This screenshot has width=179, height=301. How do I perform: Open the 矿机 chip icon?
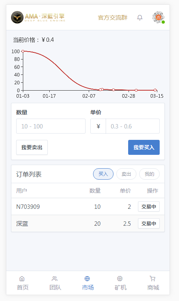tap(119, 279)
